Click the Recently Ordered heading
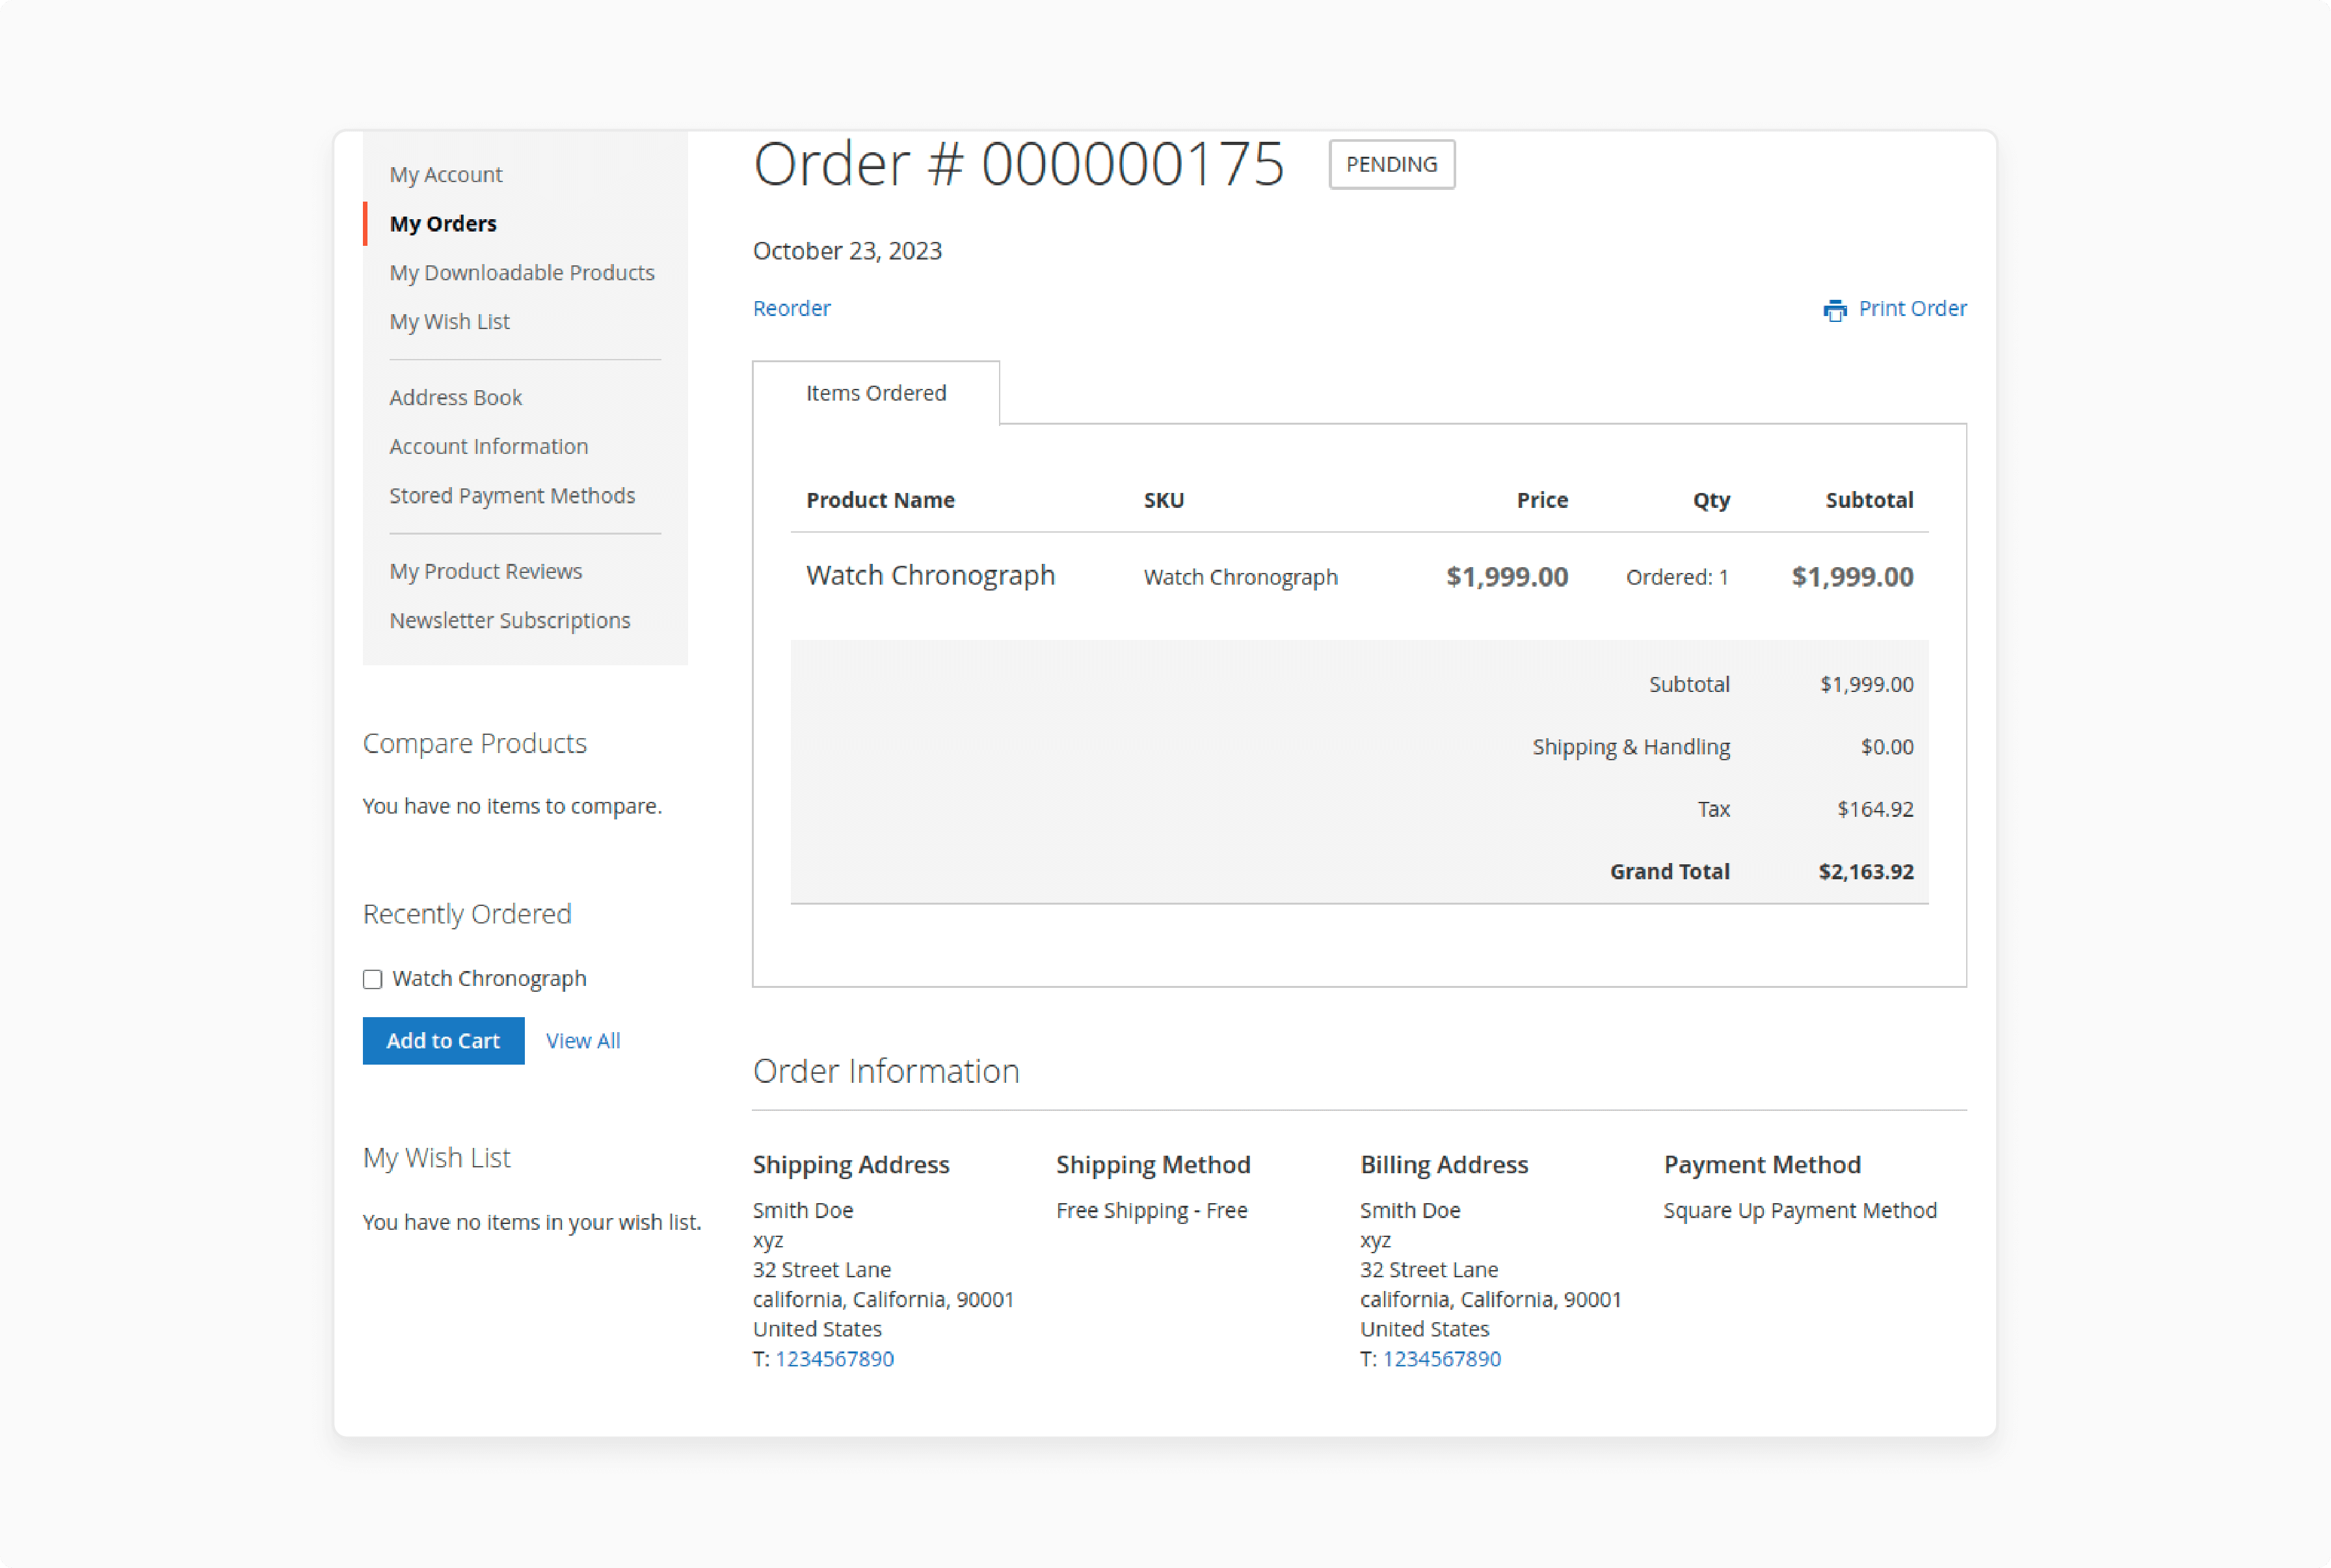 pos(467,914)
